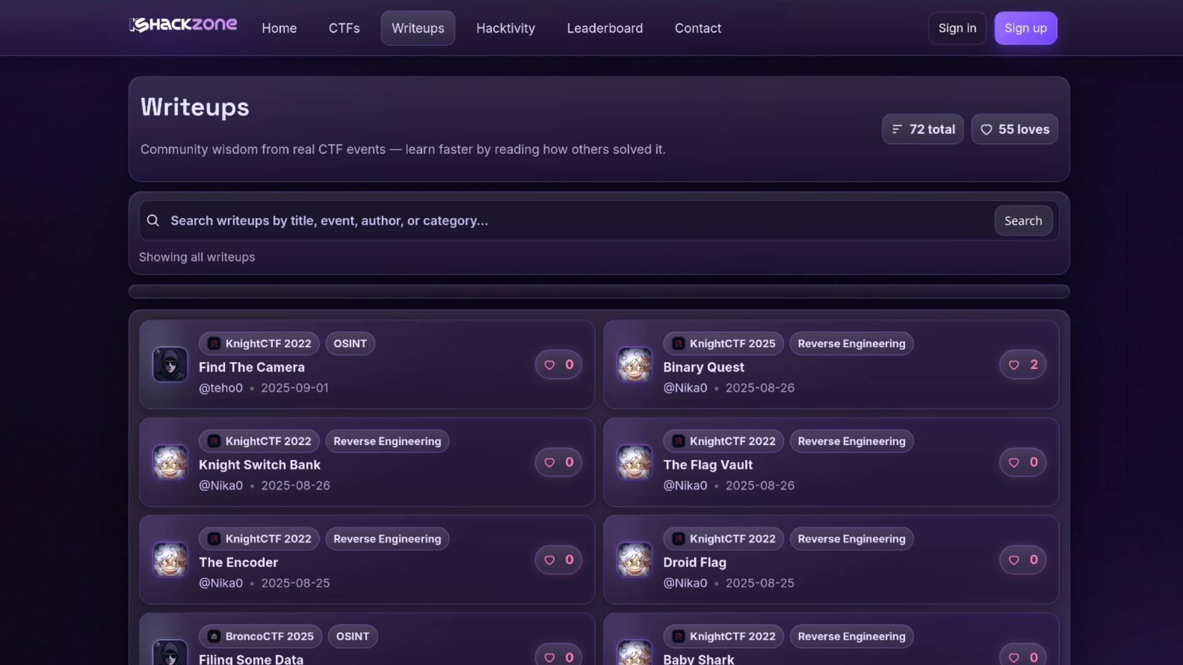Toggle love on Knight Switch Bank
Screen dimensions: 1183x665
(x=550, y=462)
